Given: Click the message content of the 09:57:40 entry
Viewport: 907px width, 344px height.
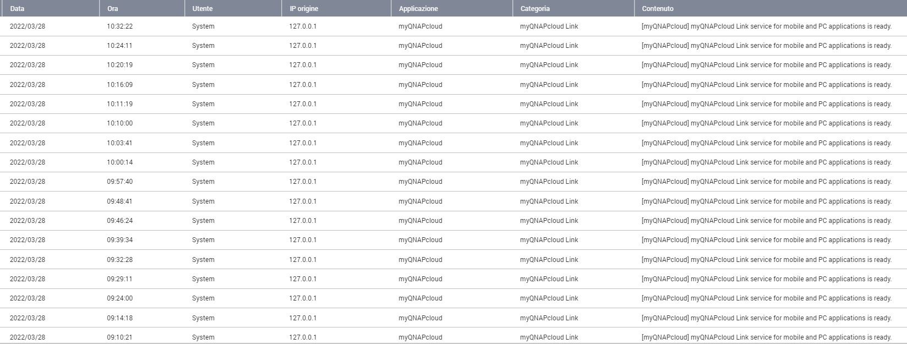Looking at the screenshot, I should [766, 182].
